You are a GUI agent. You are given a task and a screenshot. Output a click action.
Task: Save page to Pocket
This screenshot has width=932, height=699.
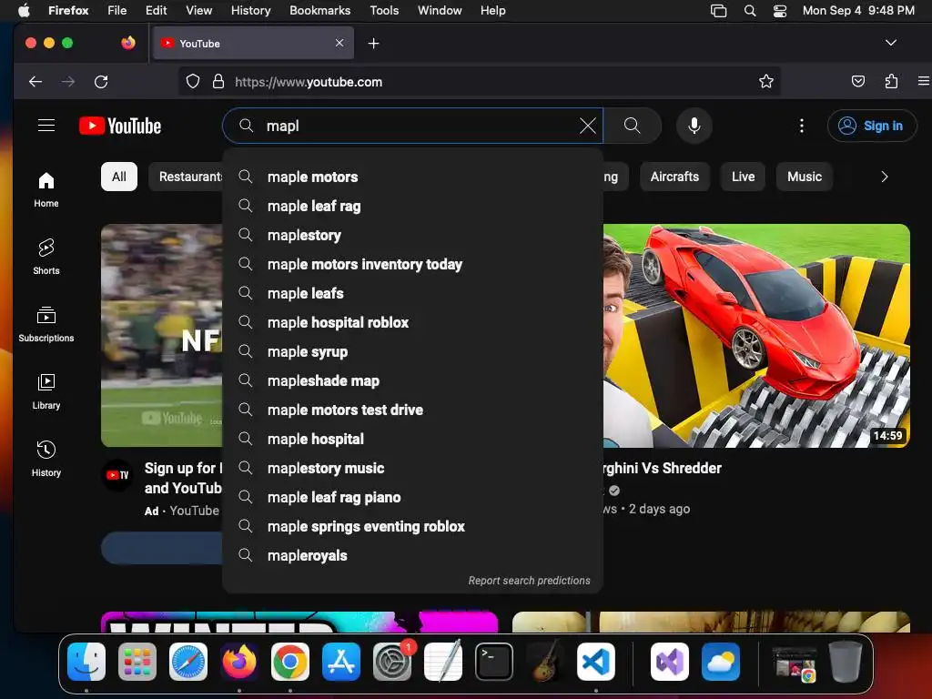857,81
